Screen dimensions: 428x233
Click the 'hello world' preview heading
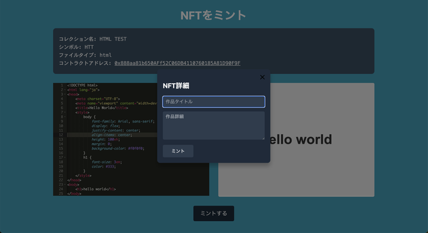tap(301, 139)
